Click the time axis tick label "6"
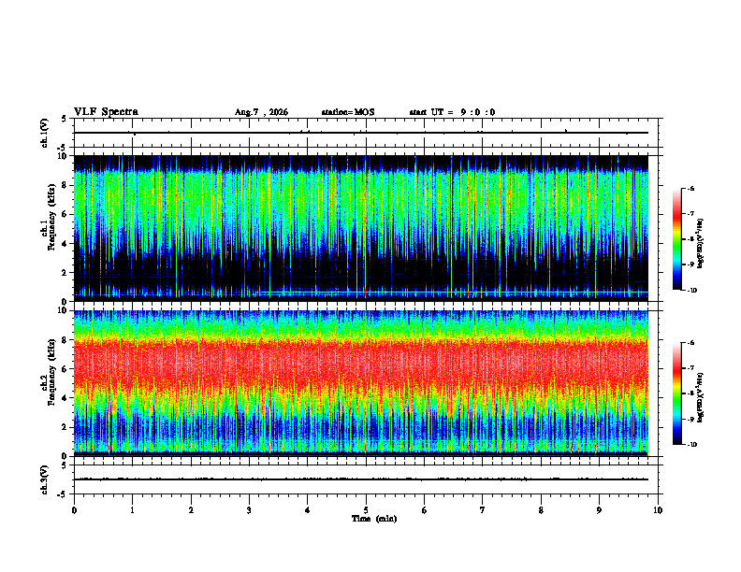741x572 pixels. (425, 510)
